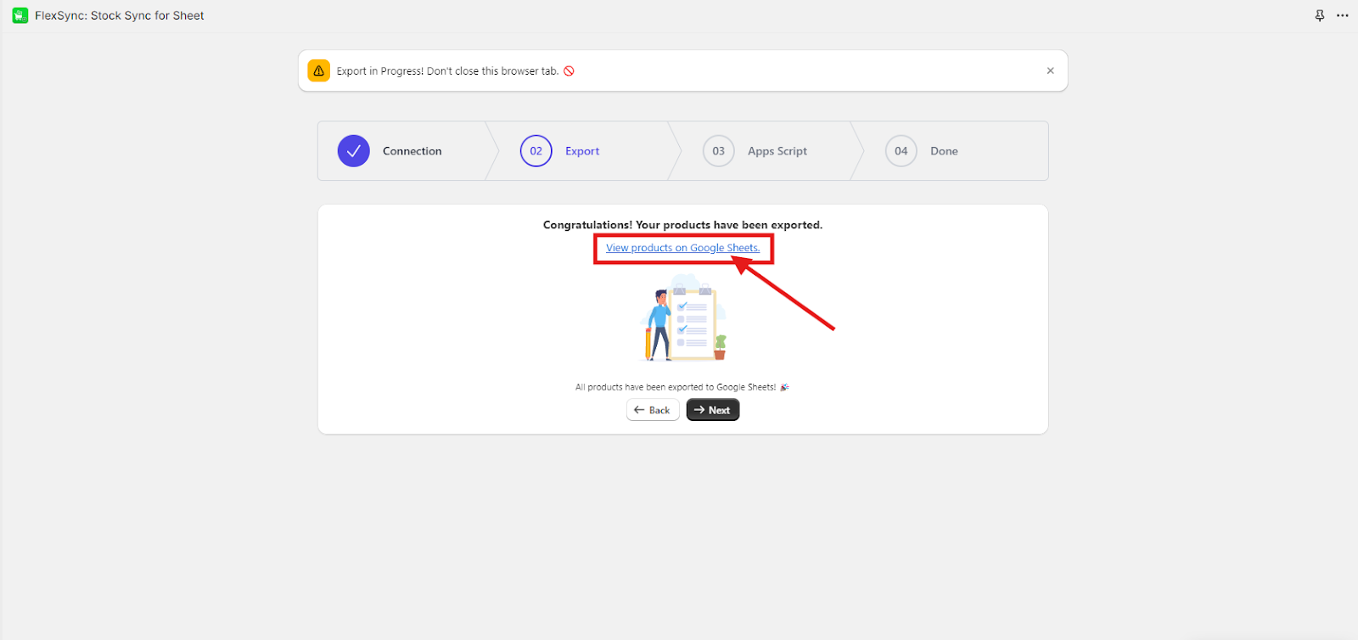Click the red prohibited sign icon in banner
The height and width of the screenshot is (640, 1358).
(x=569, y=71)
